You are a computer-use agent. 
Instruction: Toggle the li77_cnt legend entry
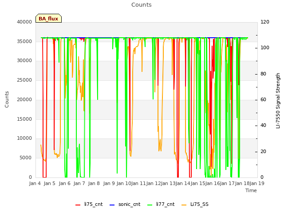click(x=161, y=204)
